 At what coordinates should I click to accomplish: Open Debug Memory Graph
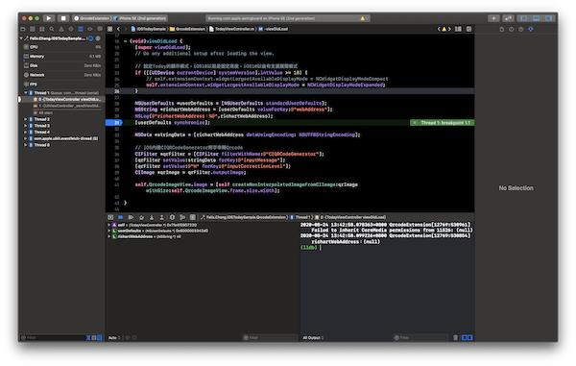point(182,217)
